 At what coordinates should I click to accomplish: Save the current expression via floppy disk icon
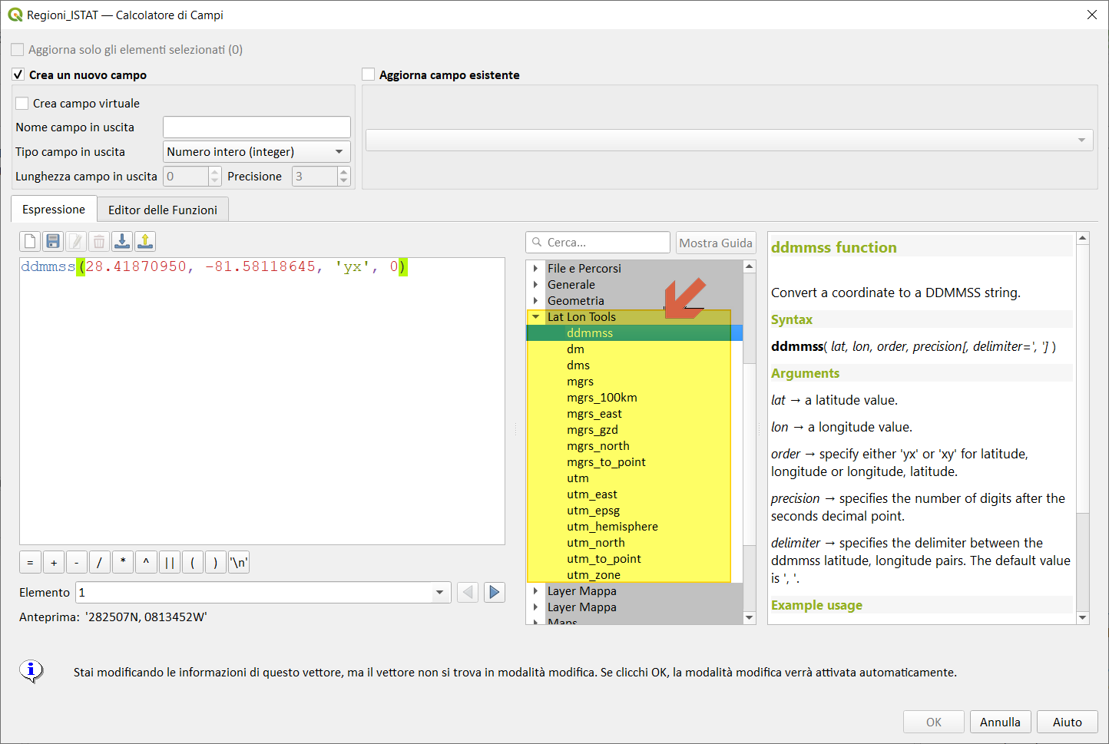[x=52, y=240]
